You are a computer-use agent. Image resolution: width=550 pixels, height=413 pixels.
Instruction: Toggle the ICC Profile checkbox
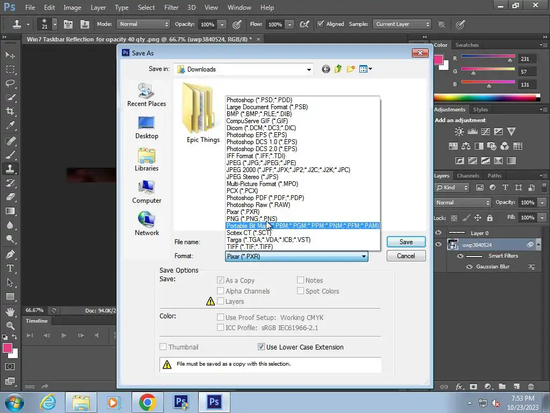(x=220, y=327)
